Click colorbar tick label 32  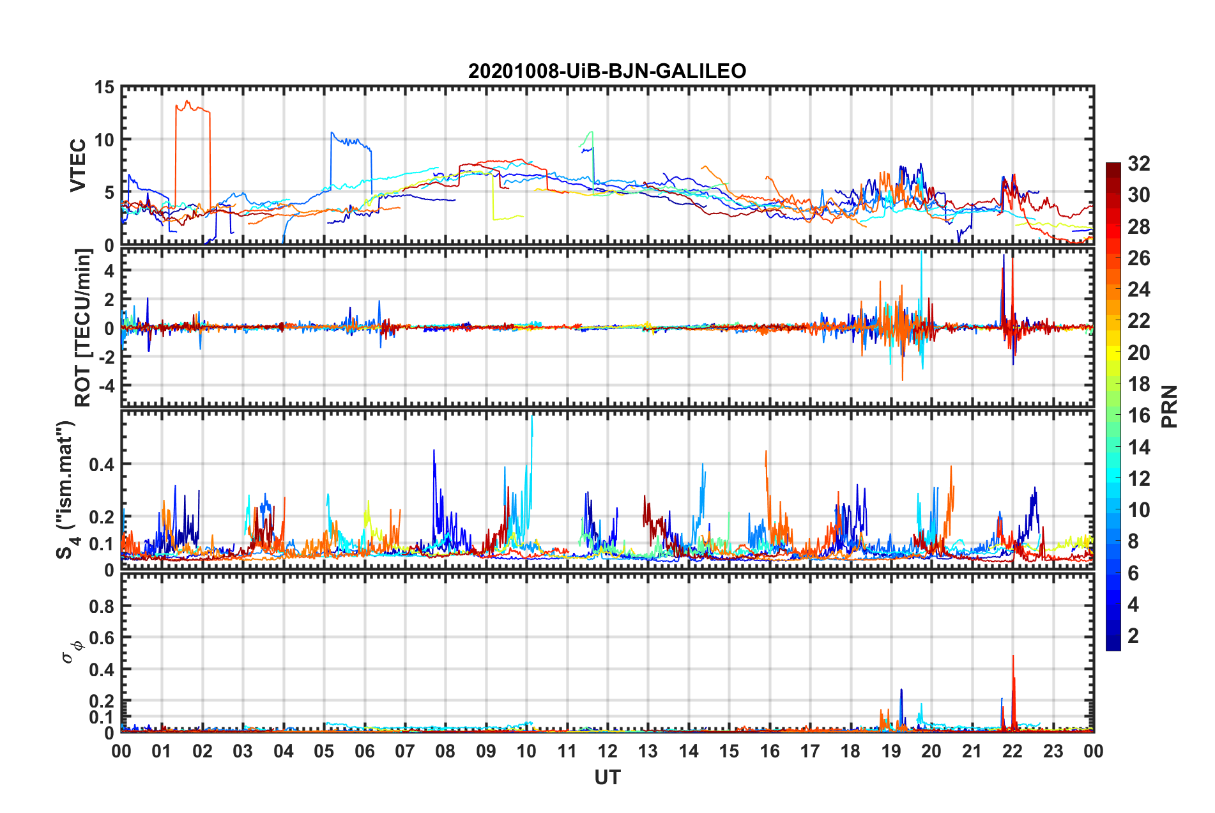pyautogui.click(x=1138, y=164)
